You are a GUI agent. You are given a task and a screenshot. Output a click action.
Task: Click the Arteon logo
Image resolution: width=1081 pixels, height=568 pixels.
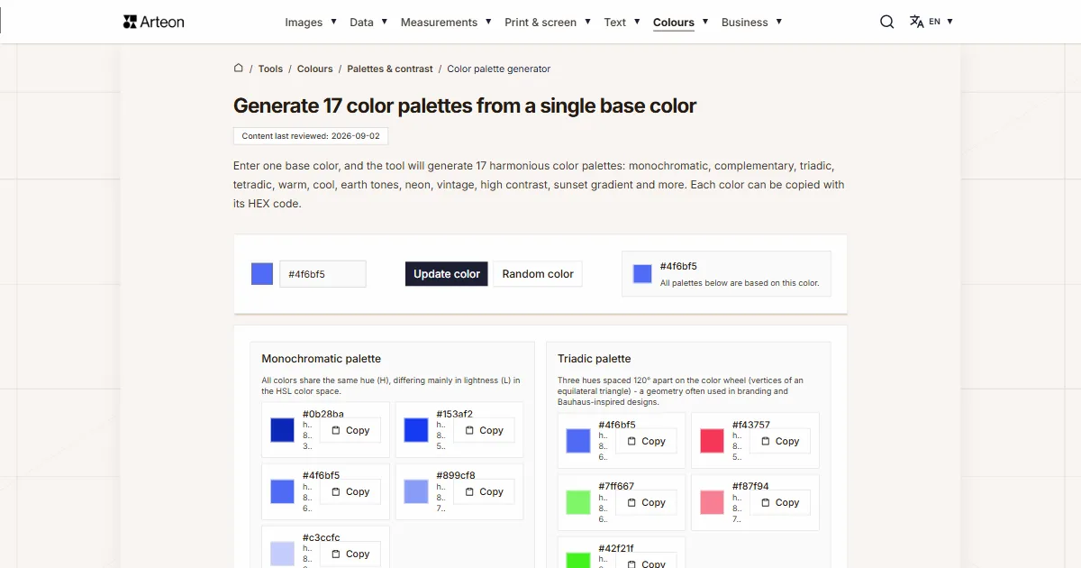point(153,22)
